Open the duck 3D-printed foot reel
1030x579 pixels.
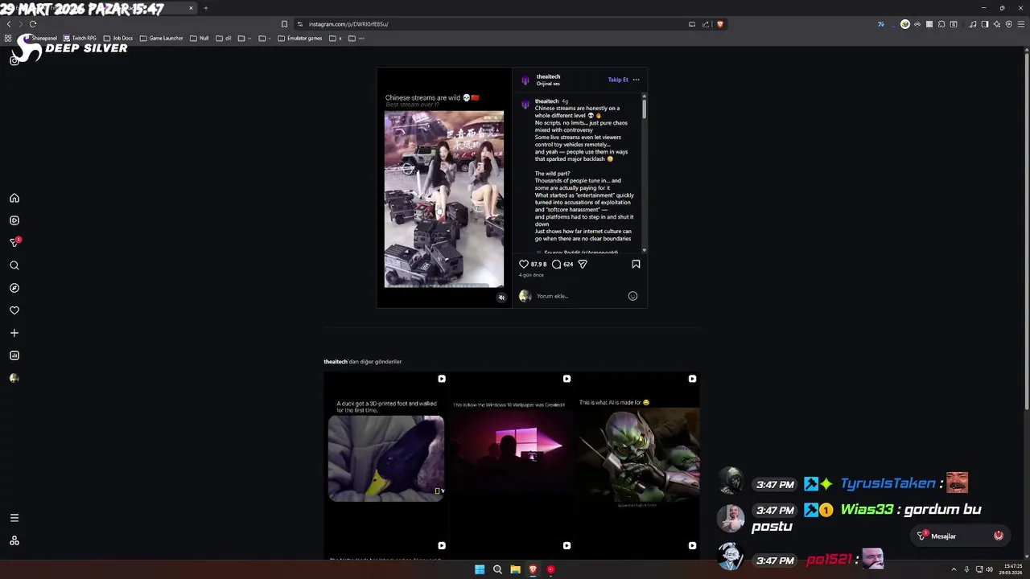coord(386,454)
